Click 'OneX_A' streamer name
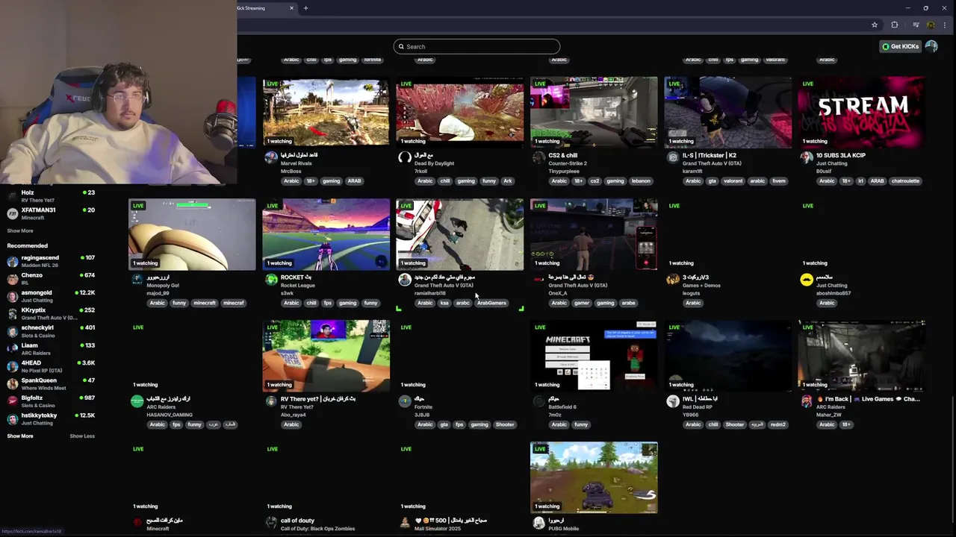Viewport: 956px width, 537px height. point(558,293)
